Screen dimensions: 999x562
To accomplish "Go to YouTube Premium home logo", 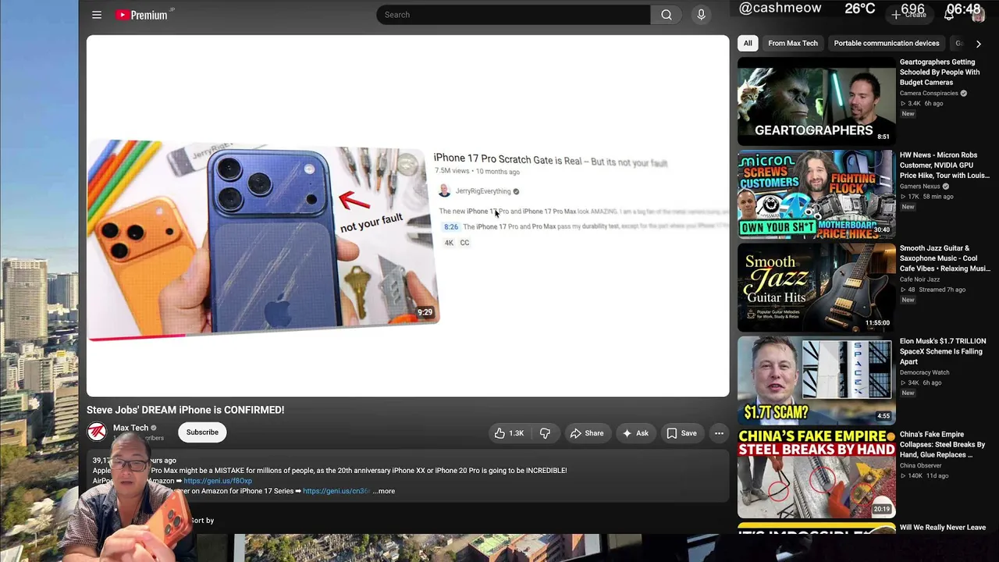I will point(141,15).
